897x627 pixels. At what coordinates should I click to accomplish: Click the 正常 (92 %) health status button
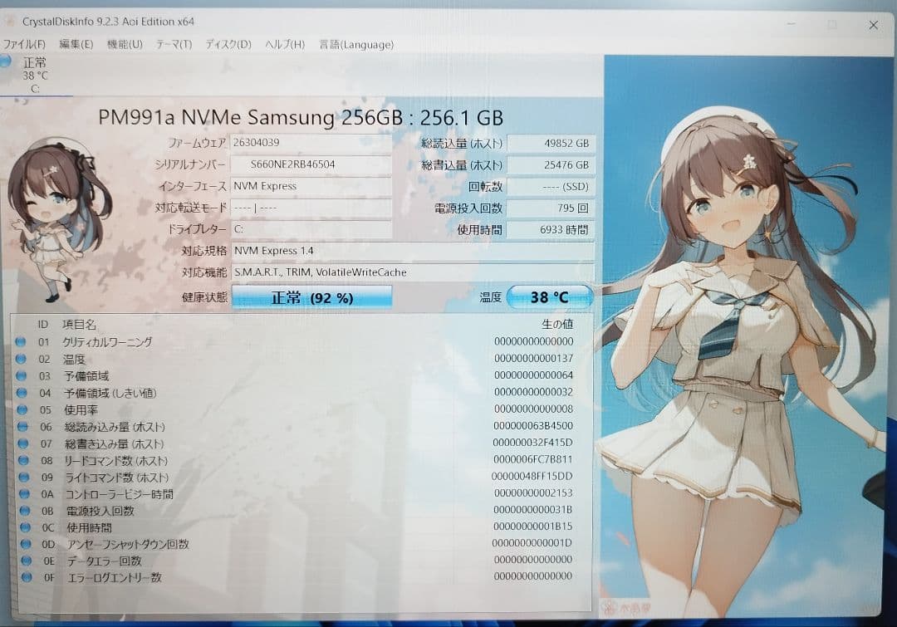click(x=311, y=296)
